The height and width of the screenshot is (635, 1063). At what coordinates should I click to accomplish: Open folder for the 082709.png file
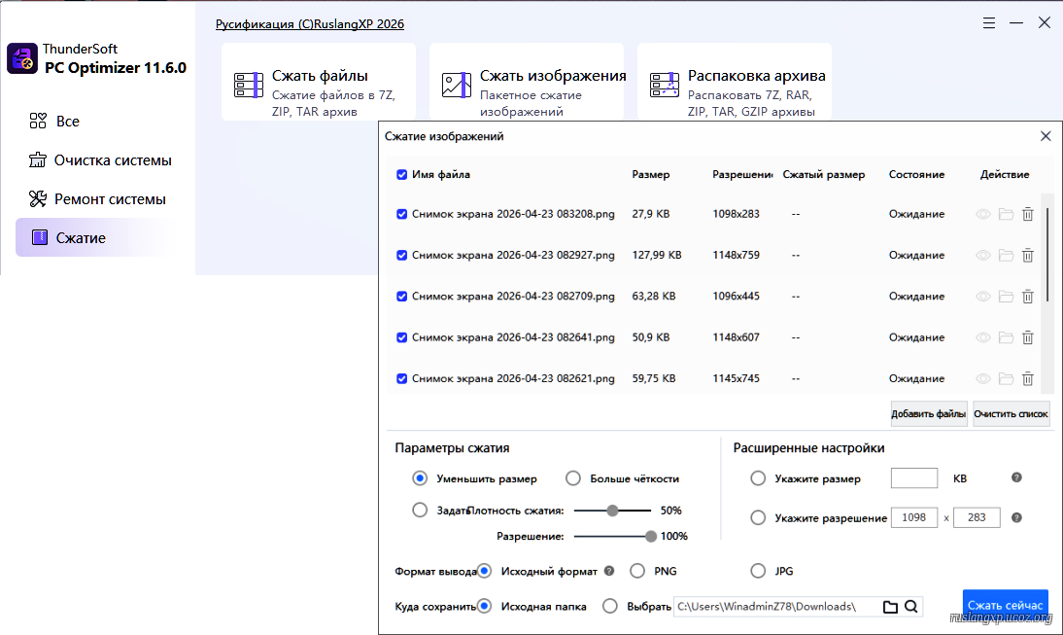[1006, 296]
